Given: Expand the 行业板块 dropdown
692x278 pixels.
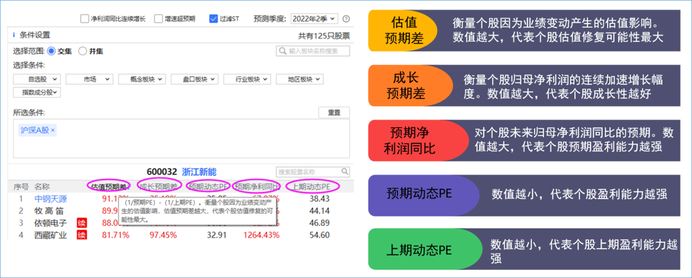Looking at the screenshot, I should pyautogui.click(x=247, y=79).
